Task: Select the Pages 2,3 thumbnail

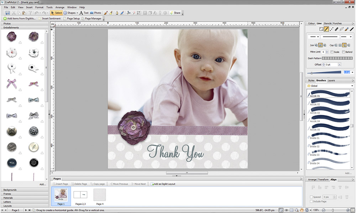Action: click(x=80, y=195)
